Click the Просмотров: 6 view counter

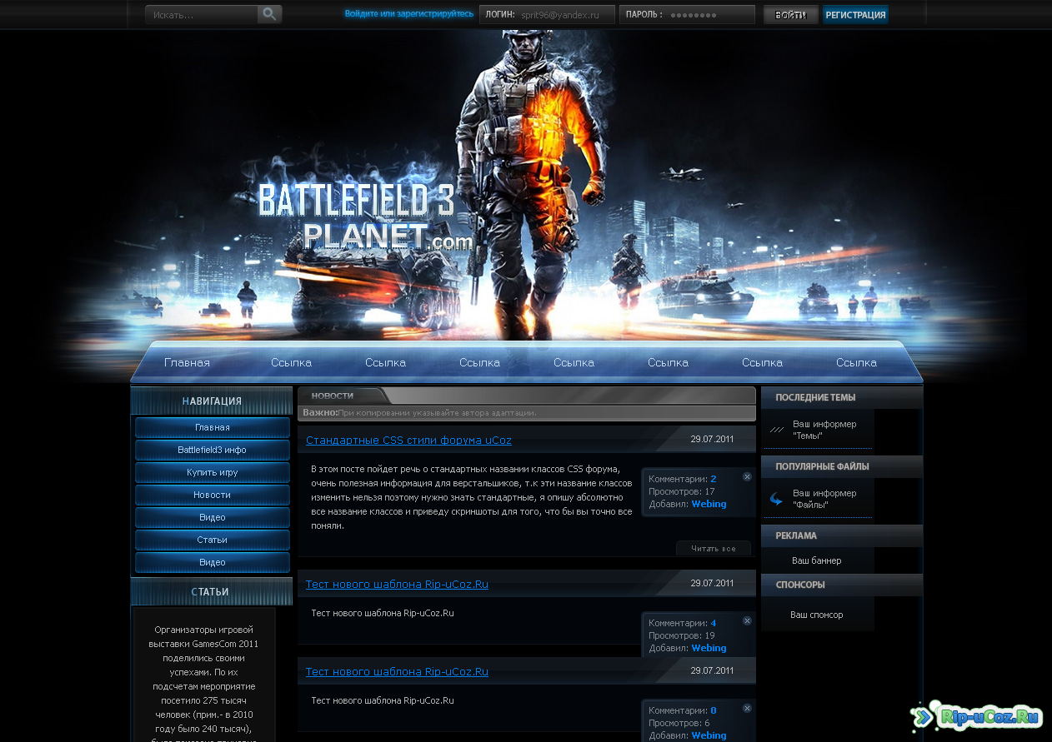(679, 723)
